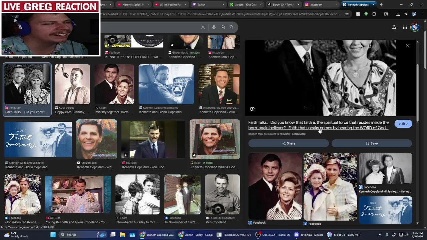Start voice search with the microphone icon
The width and height of the screenshot is (427, 240).
pos(214,27)
